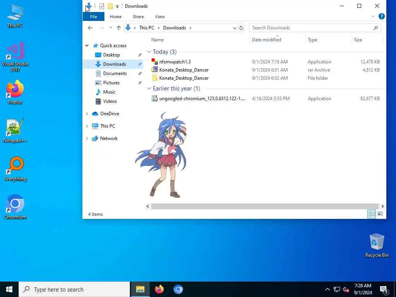The width and height of the screenshot is (396, 297).
Task: Click the Properties quick access toolbar icon
Action: coord(102,6)
